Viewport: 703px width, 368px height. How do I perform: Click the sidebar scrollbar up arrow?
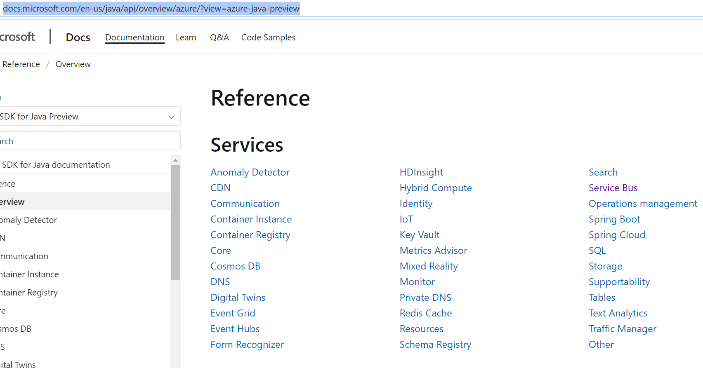(x=175, y=160)
